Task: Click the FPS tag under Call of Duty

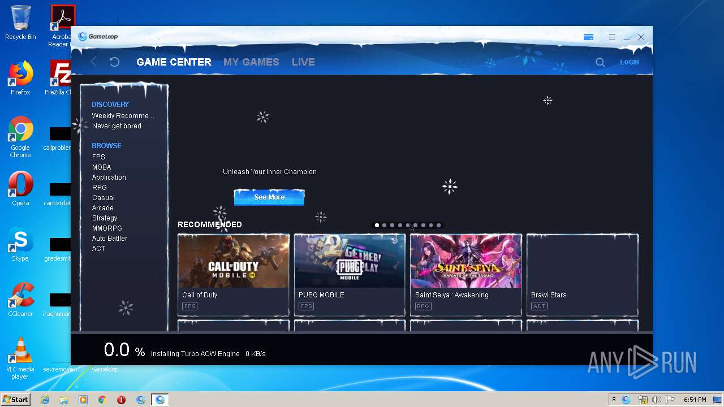Action: pyautogui.click(x=189, y=306)
